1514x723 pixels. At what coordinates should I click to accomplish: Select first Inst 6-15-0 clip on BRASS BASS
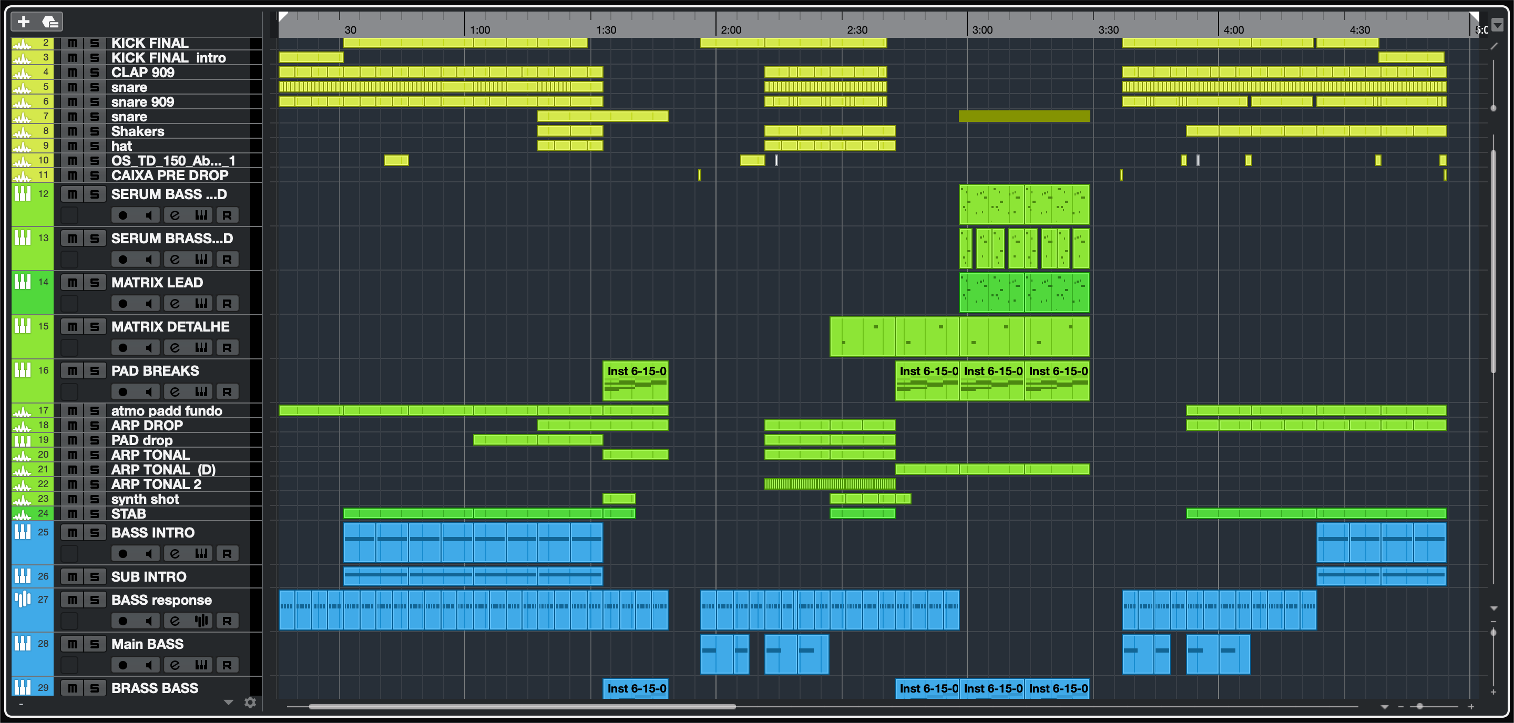(x=636, y=688)
